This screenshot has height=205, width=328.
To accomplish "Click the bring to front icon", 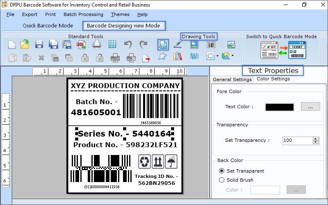I will point(55,58).
